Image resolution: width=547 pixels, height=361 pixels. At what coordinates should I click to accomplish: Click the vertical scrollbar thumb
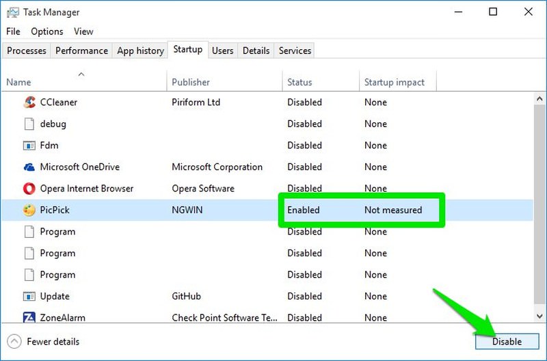pyautogui.click(x=539, y=204)
